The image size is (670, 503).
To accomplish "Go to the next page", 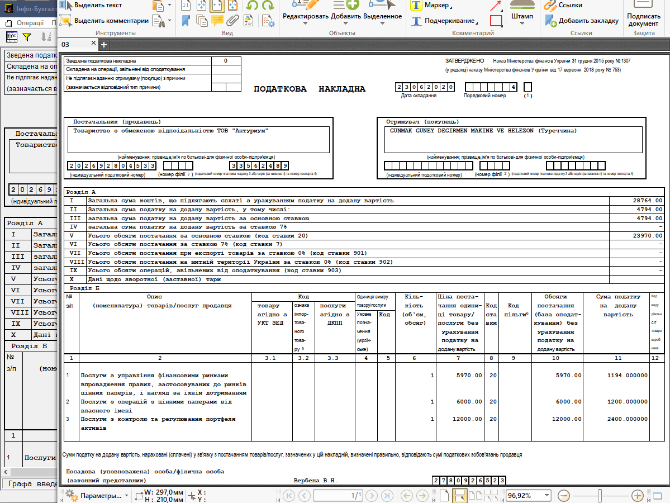I will 372,496.
